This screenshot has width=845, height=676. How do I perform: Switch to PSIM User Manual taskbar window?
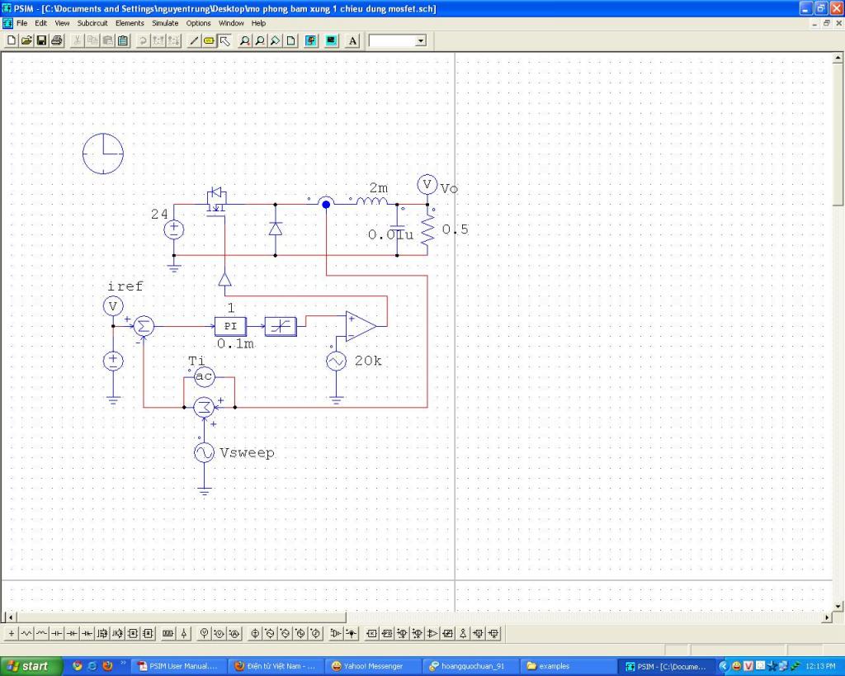(x=177, y=666)
